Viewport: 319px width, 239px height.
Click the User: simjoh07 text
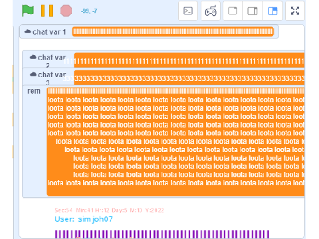(84, 219)
